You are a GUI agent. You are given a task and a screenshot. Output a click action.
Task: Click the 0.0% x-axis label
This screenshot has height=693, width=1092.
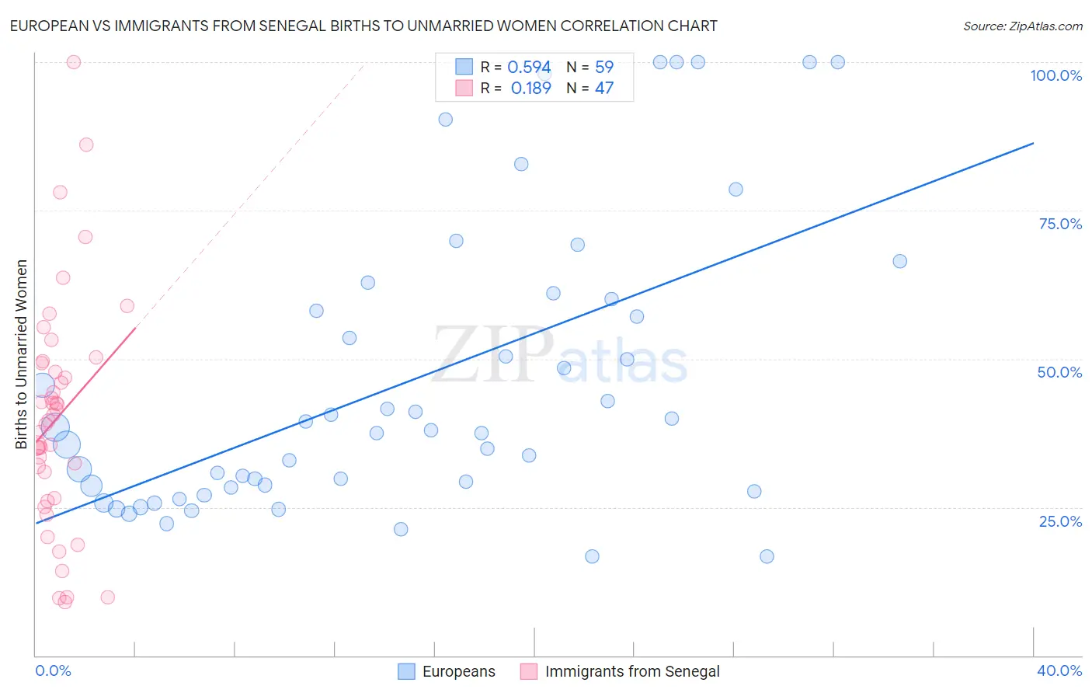point(53,670)
